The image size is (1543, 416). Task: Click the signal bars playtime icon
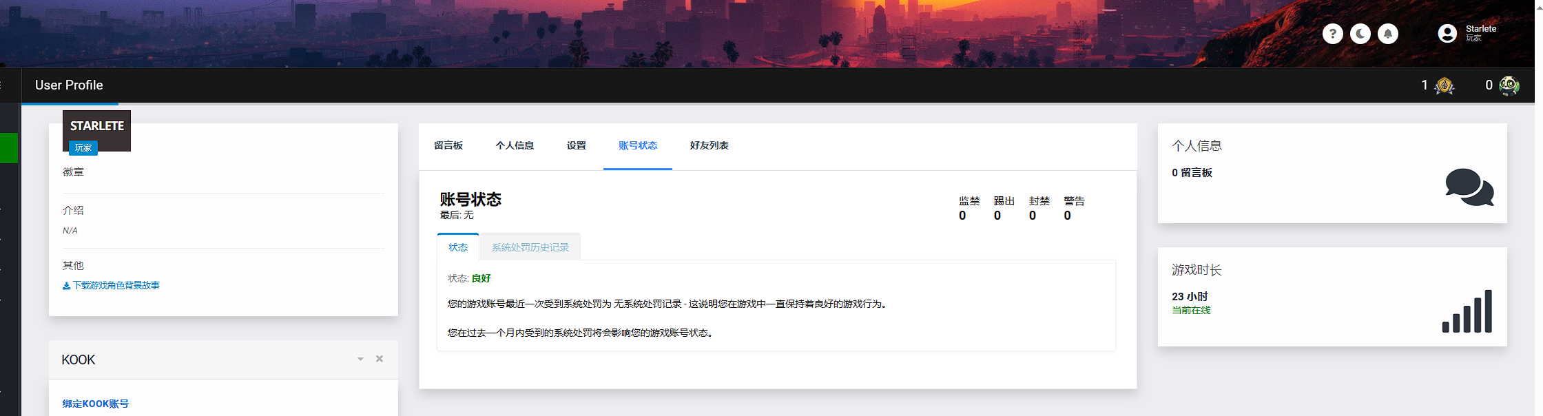(1467, 311)
